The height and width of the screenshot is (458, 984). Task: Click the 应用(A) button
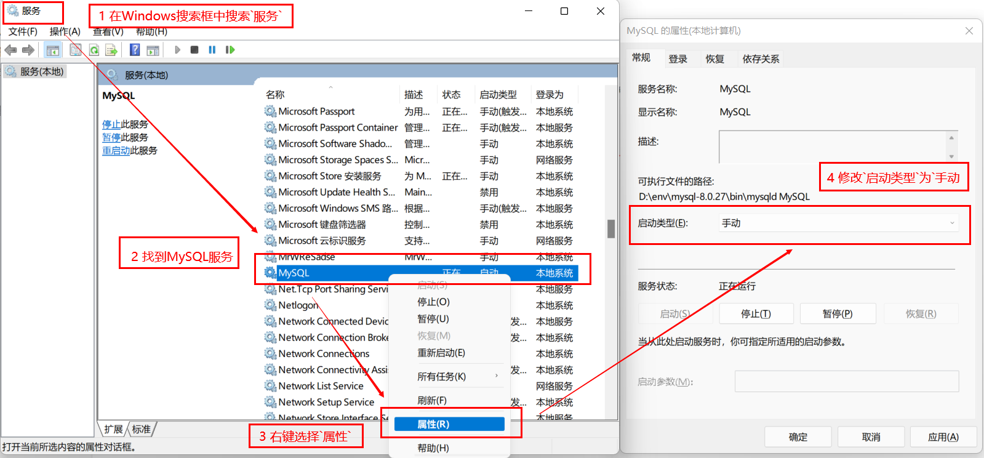pos(943,437)
